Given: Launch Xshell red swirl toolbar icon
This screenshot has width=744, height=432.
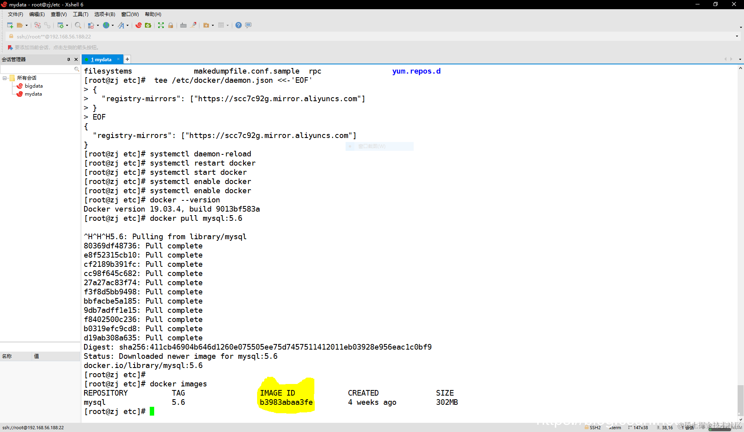Looking at the screenshot, I should point(139,25).
